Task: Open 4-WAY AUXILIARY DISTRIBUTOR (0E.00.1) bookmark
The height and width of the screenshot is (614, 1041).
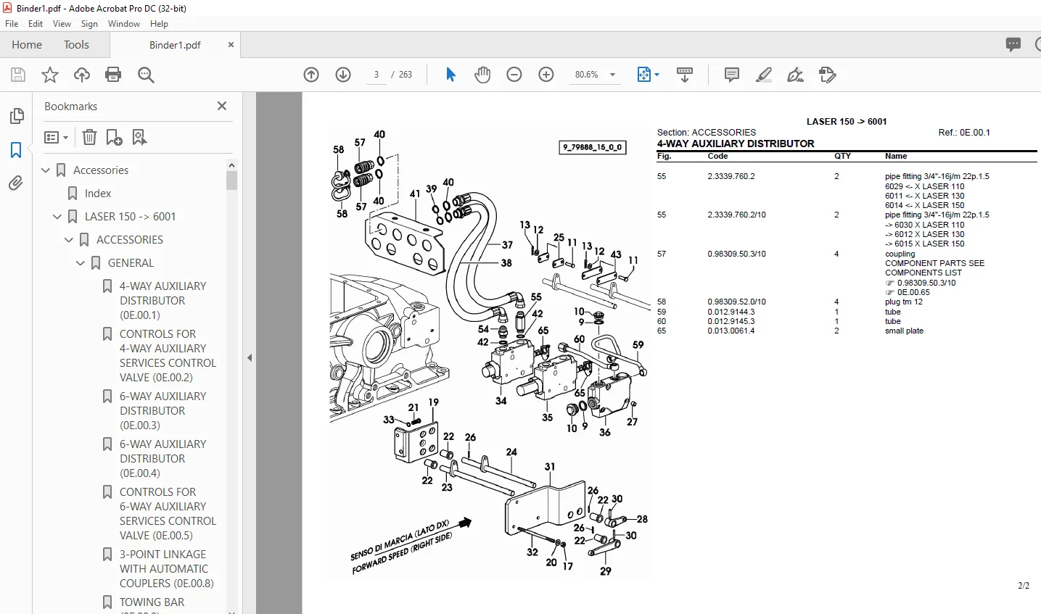Action: (x=163, y=301)
